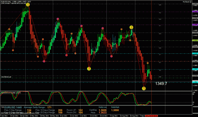Click the Price value 1.3623
The height and width of the screenshot is (117, 198).
[x=103, y=113]
